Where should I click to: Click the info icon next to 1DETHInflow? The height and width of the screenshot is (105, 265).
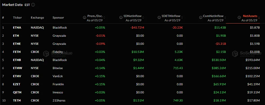pos(159,18)
